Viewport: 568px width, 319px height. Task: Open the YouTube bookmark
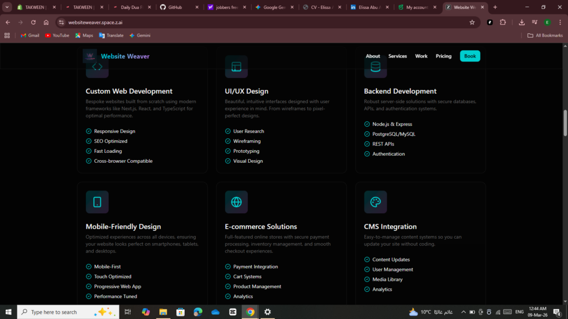(x=57, y=35)
